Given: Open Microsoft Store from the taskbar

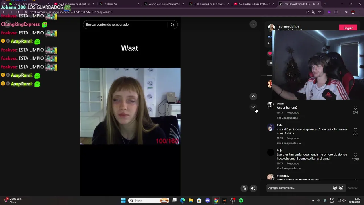Looking at the screenshot, I should [199, 200].
